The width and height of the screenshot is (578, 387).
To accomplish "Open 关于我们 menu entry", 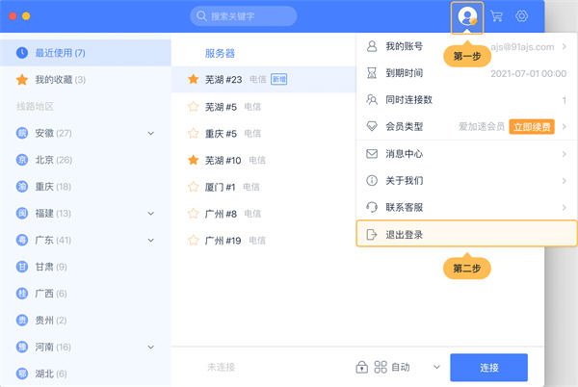I will [466, 180].
